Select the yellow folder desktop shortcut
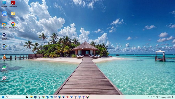 (x=13, y=14)
